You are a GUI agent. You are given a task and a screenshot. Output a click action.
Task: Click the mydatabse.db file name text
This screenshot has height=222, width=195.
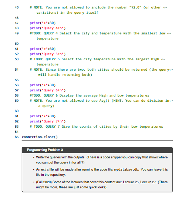126,169
